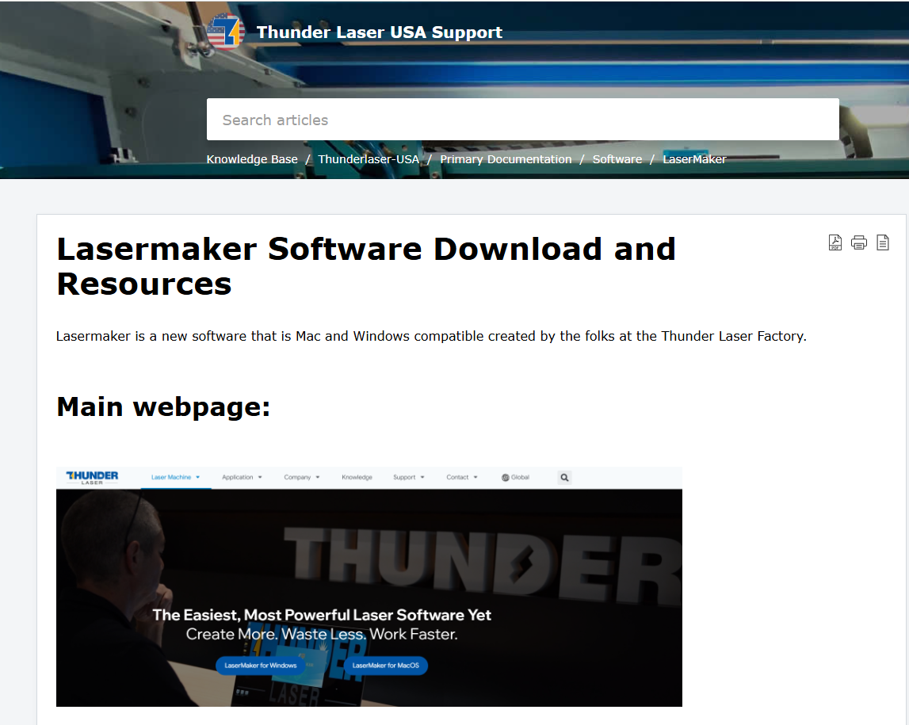Click the Global globe icon in screenshot navbar
This screenshot has height=725, width=909.
(506, 478)
